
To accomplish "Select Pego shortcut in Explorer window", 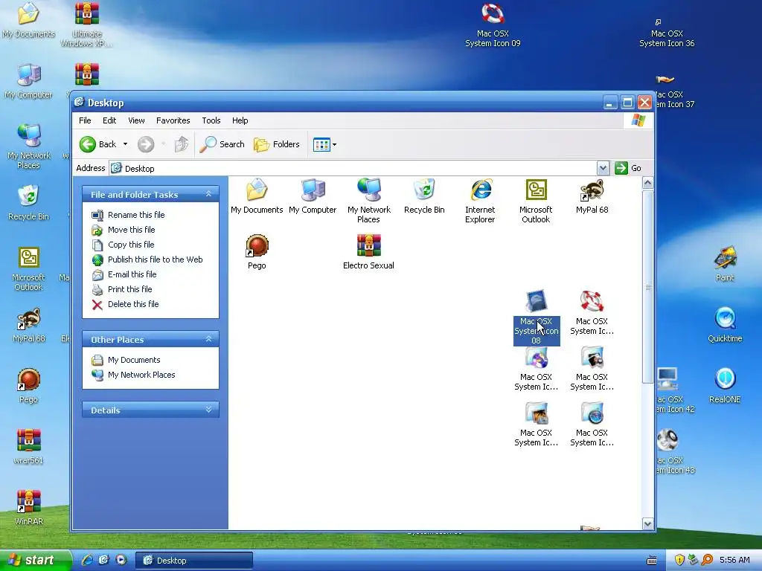I will (x=257, y=251).
